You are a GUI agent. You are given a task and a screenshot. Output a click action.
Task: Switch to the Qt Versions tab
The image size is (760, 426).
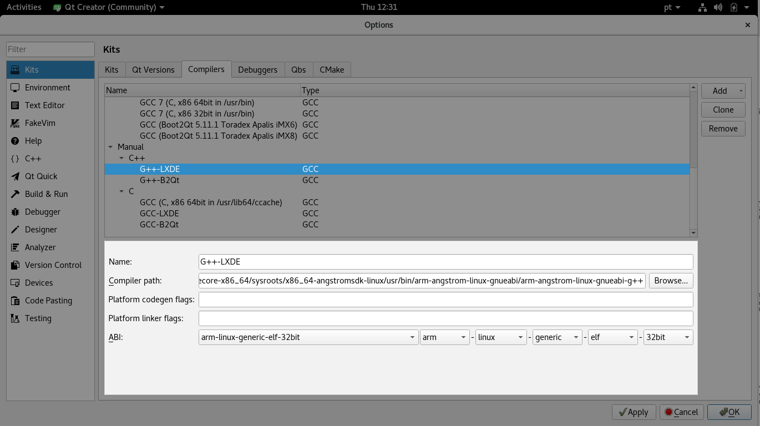[x=153, y=69]
